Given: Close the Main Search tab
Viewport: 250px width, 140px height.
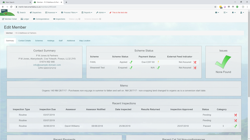Looking at the screenshot, I should pyautogui.click(x=30, y=2).
